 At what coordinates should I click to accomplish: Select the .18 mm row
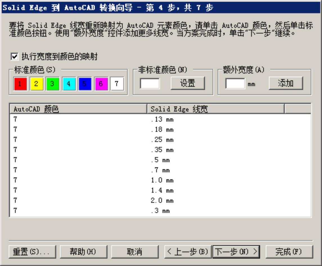coord(160,129)
